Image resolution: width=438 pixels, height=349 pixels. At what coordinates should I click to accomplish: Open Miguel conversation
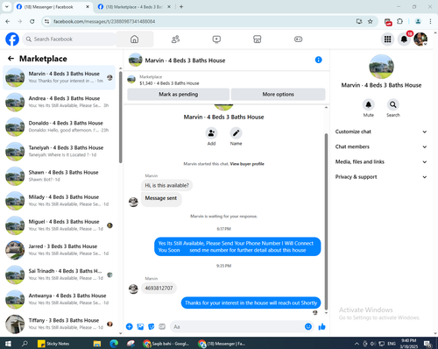(59, 225)
